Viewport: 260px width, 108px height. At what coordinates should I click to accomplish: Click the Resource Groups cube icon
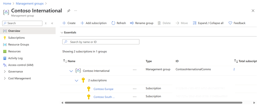pos(5,44)
